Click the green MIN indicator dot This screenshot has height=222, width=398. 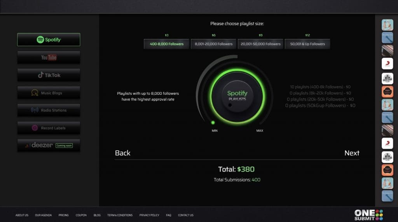(213, 123)
